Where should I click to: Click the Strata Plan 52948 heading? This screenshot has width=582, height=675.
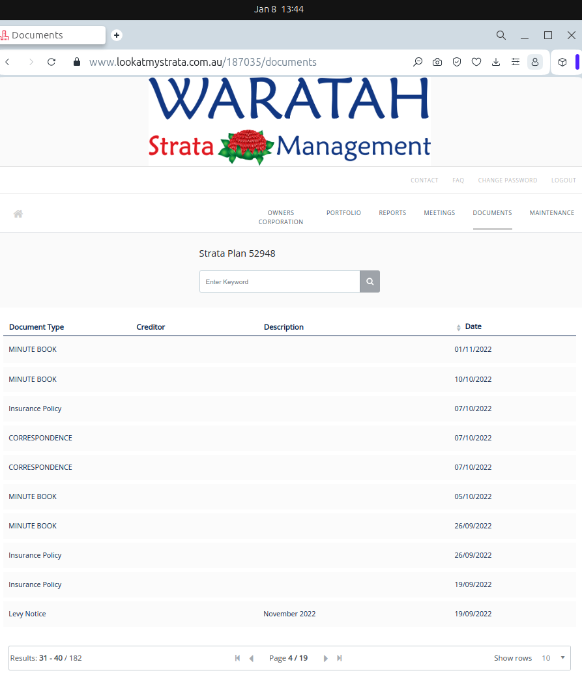coord(237,253)
